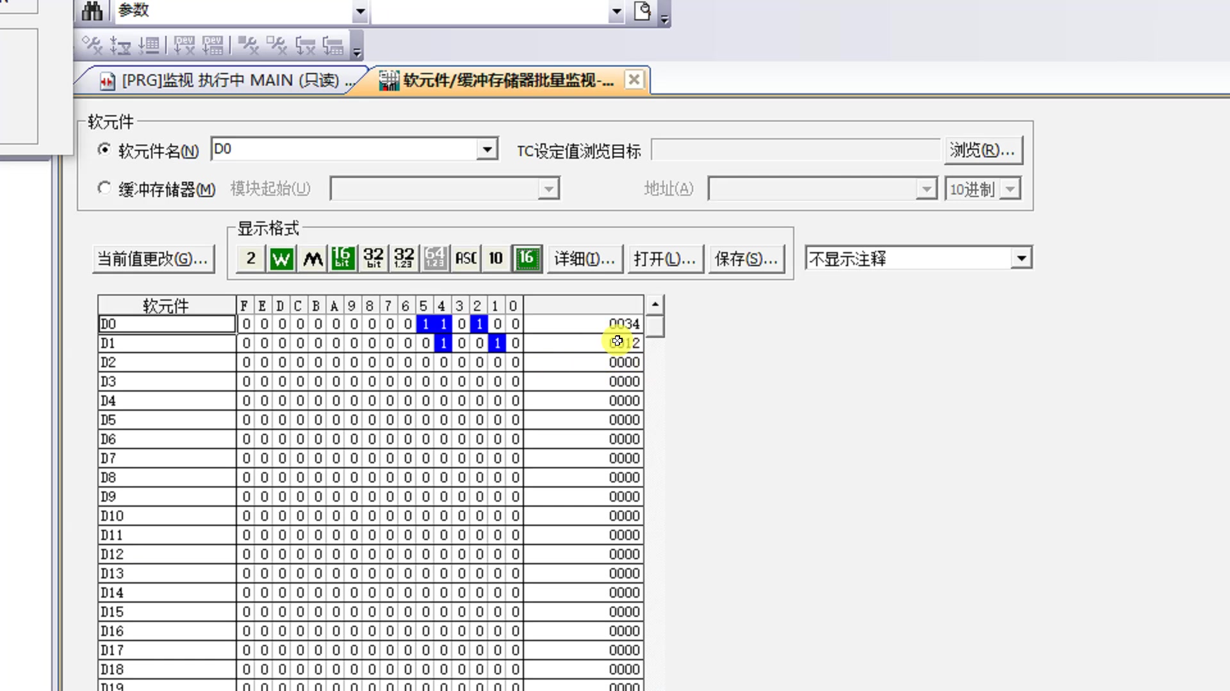This screenshot has width=1230, height=691.
Task: Click the D18 device row label
Action: 167,670
